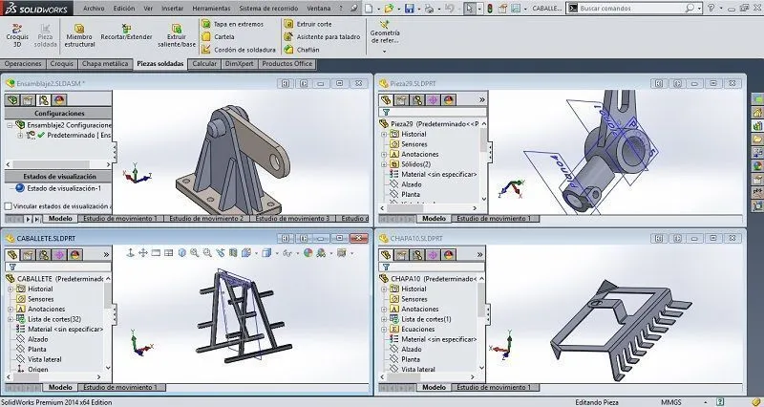Choose the Recortar/Extender tool
Viewport: 764px width, 407px height.
coord(126,32)
